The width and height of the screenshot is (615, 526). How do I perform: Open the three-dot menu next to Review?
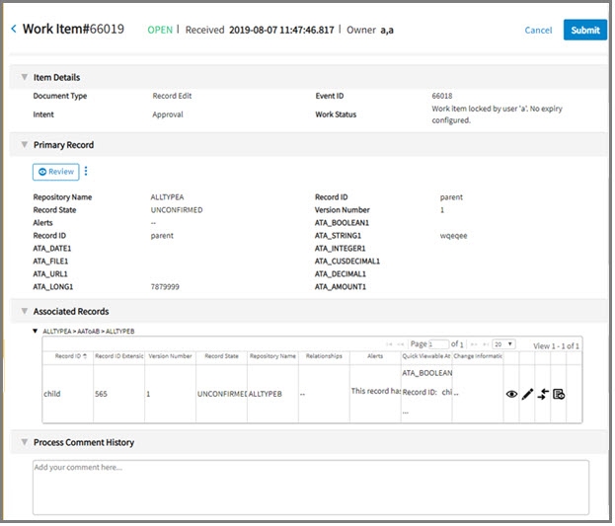click(86, 172)
